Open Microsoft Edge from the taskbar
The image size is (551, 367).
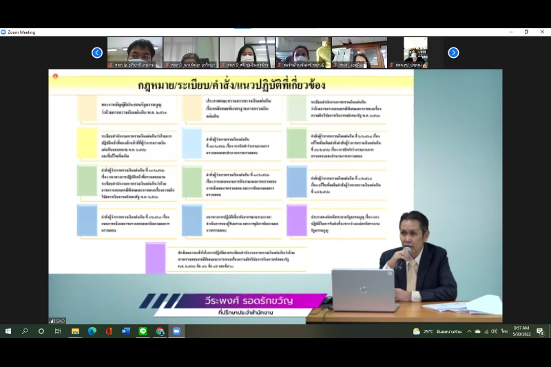[x=92, y=331]
